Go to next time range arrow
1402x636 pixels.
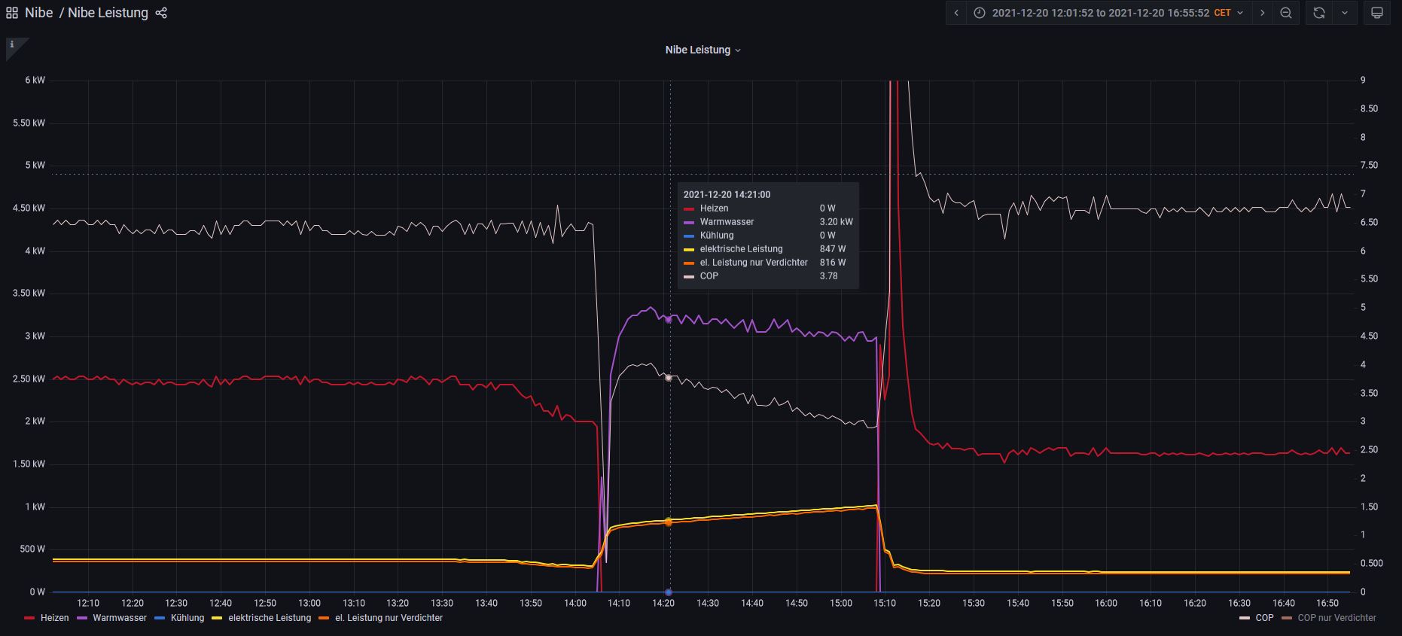tap(1263, 13)
